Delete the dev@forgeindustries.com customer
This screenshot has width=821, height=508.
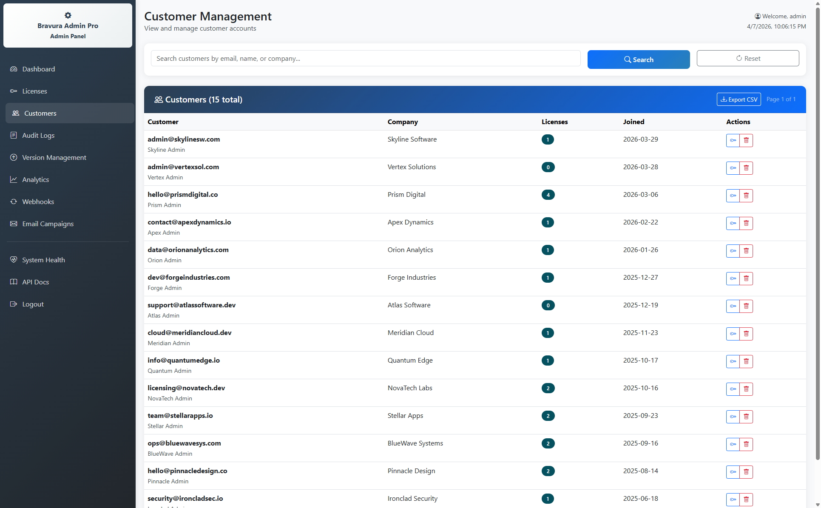pyautogui.click(x=746, y=278)
